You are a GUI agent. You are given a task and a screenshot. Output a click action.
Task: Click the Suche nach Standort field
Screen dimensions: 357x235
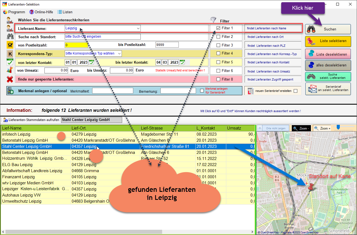pos(102,37)
